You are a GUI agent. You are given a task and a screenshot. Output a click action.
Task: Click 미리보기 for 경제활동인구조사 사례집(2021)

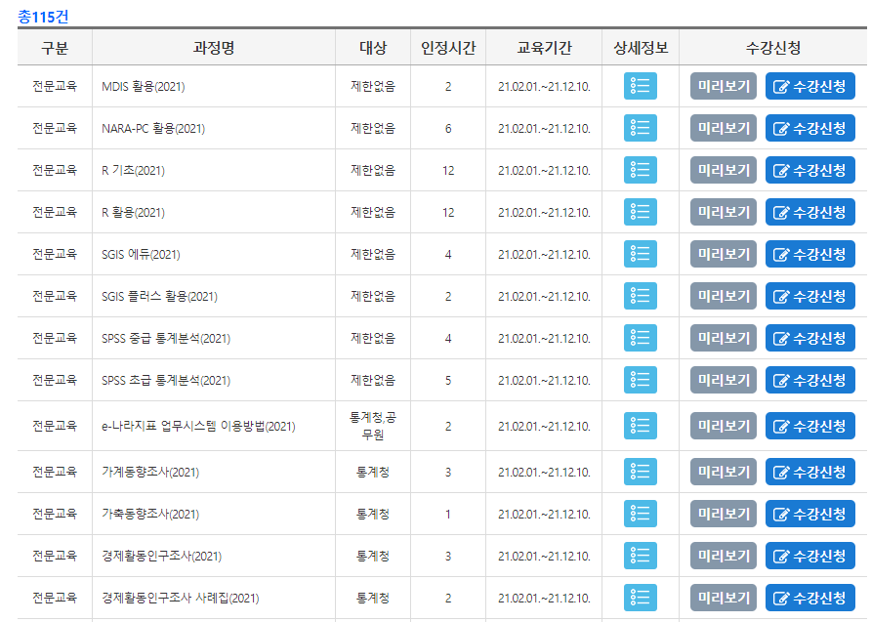[x=724, y=598]
